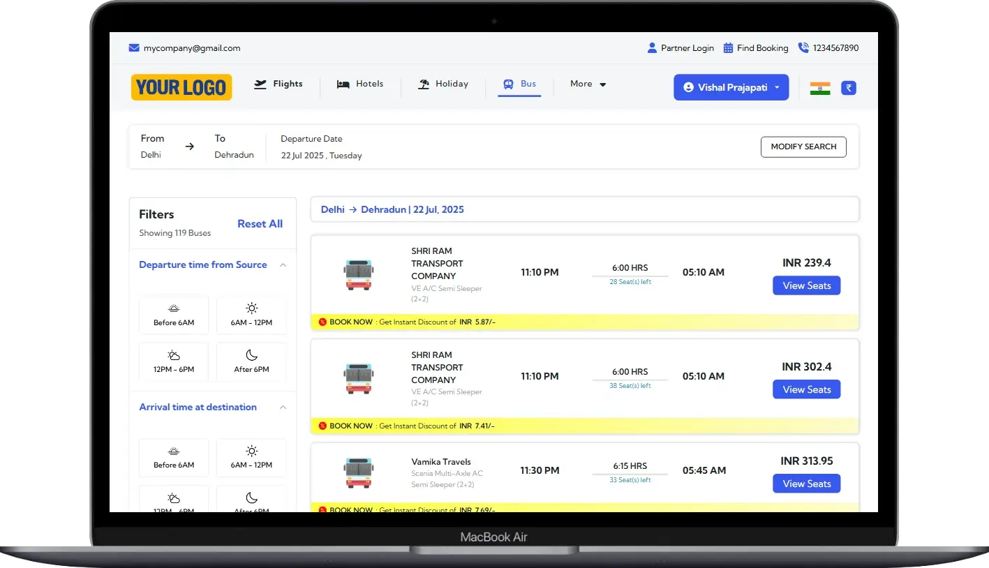Image resolution: width=989 pixels, height=568 pixels.
Task: Toggle the After 6PM departure filter
Action: coord(251,361)
